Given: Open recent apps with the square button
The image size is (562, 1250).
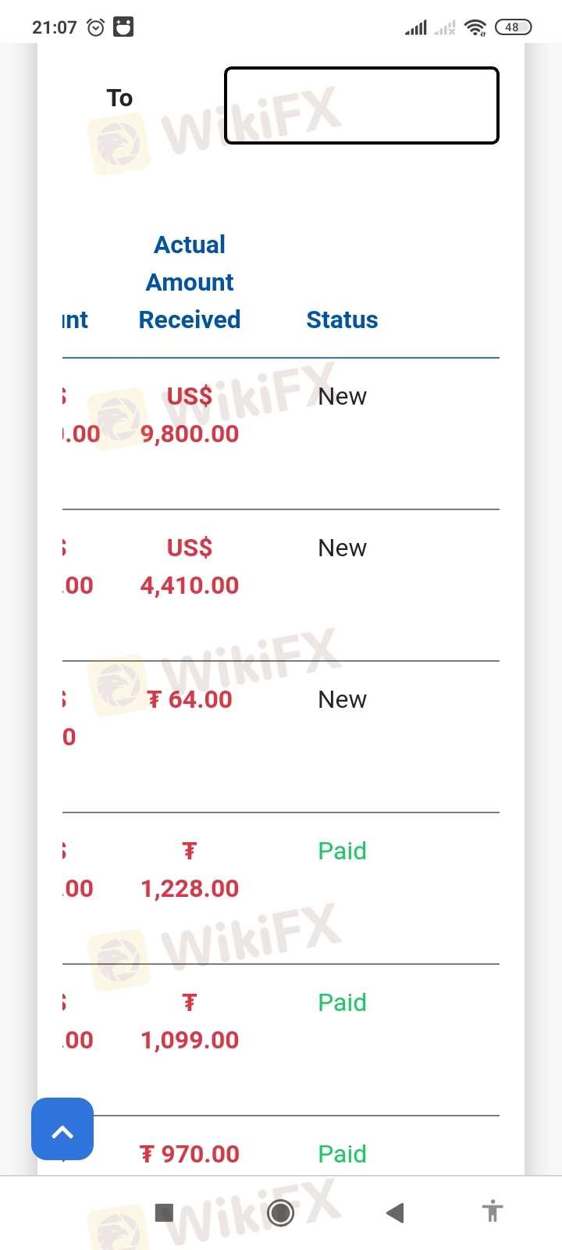Looking at the screenshot, I should pyautogui.click(x=164, y=1212).
